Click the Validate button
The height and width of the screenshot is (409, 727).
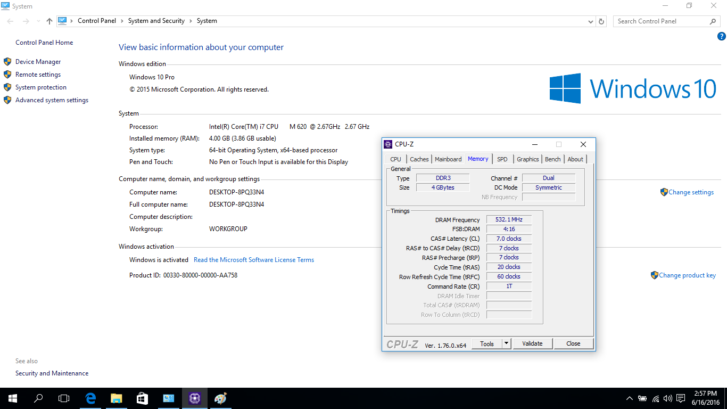[532, 344]
